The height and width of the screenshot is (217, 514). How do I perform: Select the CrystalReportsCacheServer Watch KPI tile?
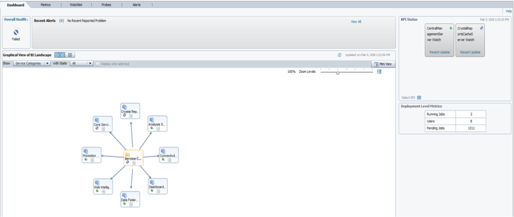click(470, 40)
